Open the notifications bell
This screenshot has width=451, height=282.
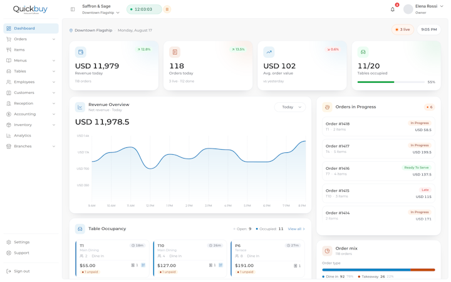click(x=392, y=9)
